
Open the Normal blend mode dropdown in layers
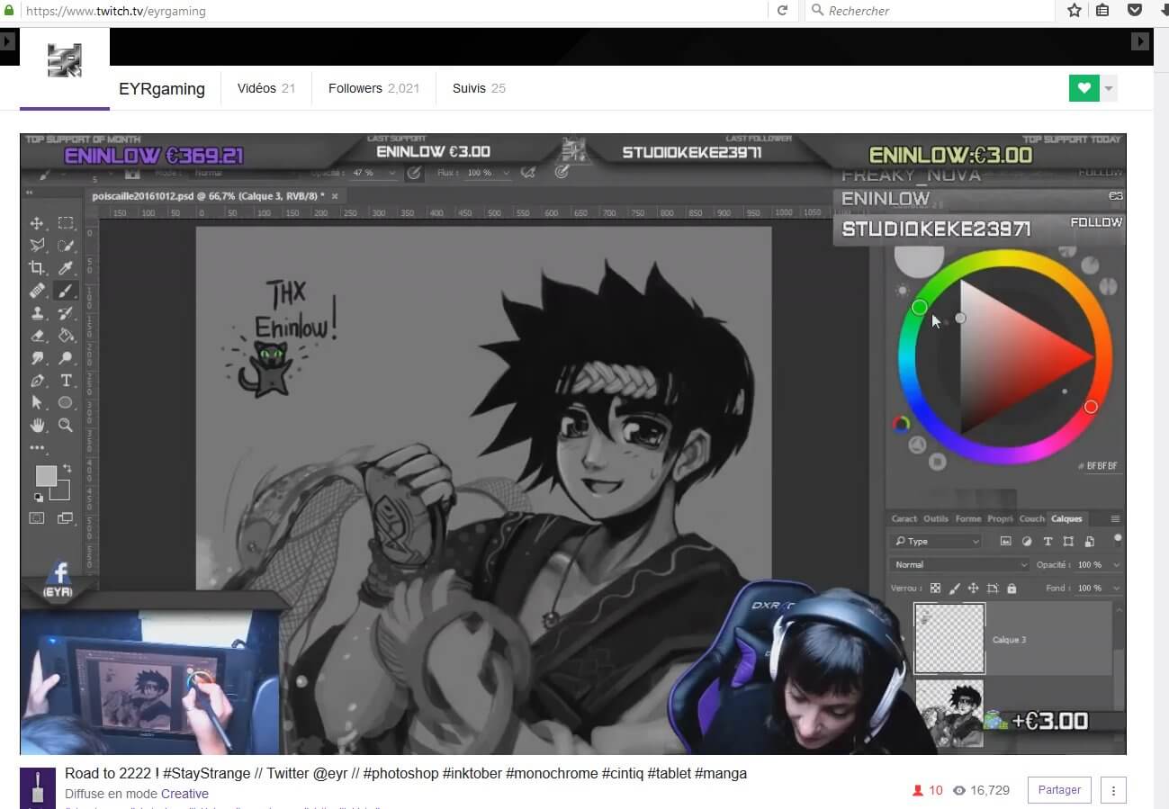959,564
